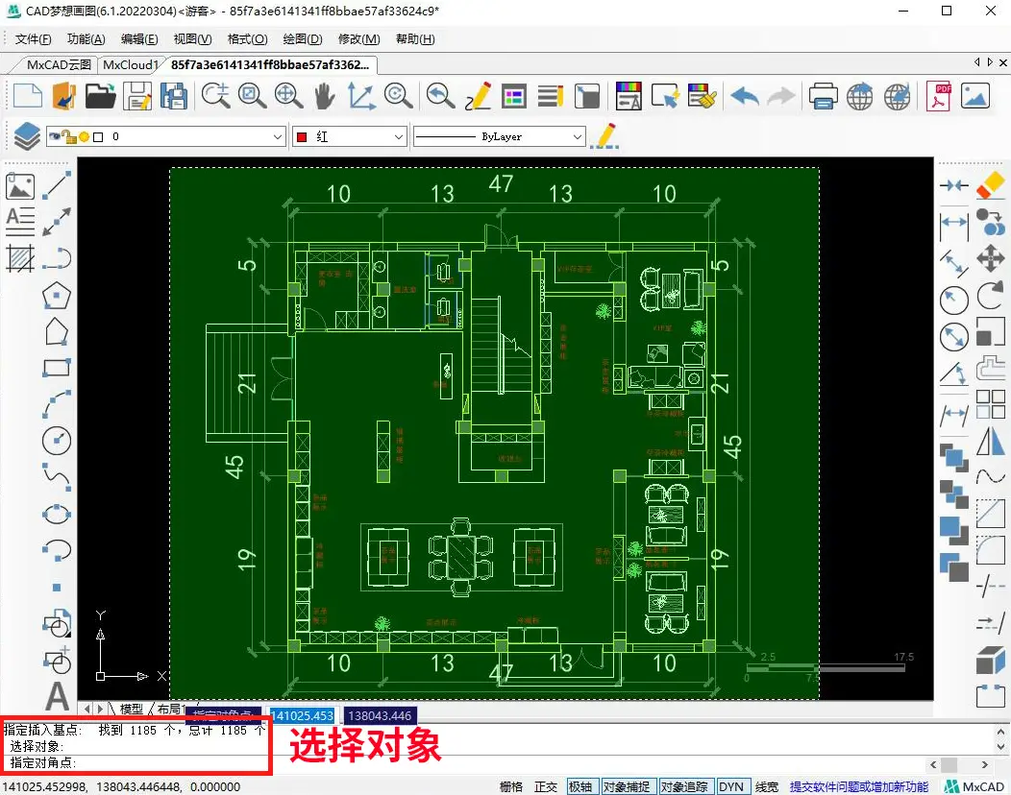This screenshot has height=795, width=1011.
Task: Select the Mirror tool
Action: point(991,442)
